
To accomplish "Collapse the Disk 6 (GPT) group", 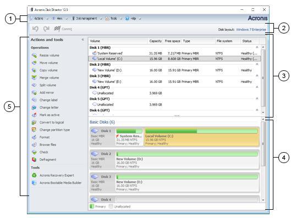I will tap(257, 110).
